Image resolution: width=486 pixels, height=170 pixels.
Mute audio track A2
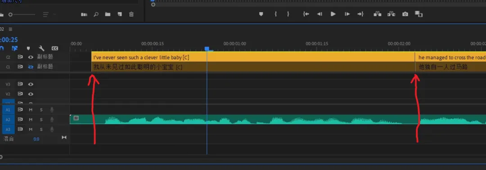31,120
